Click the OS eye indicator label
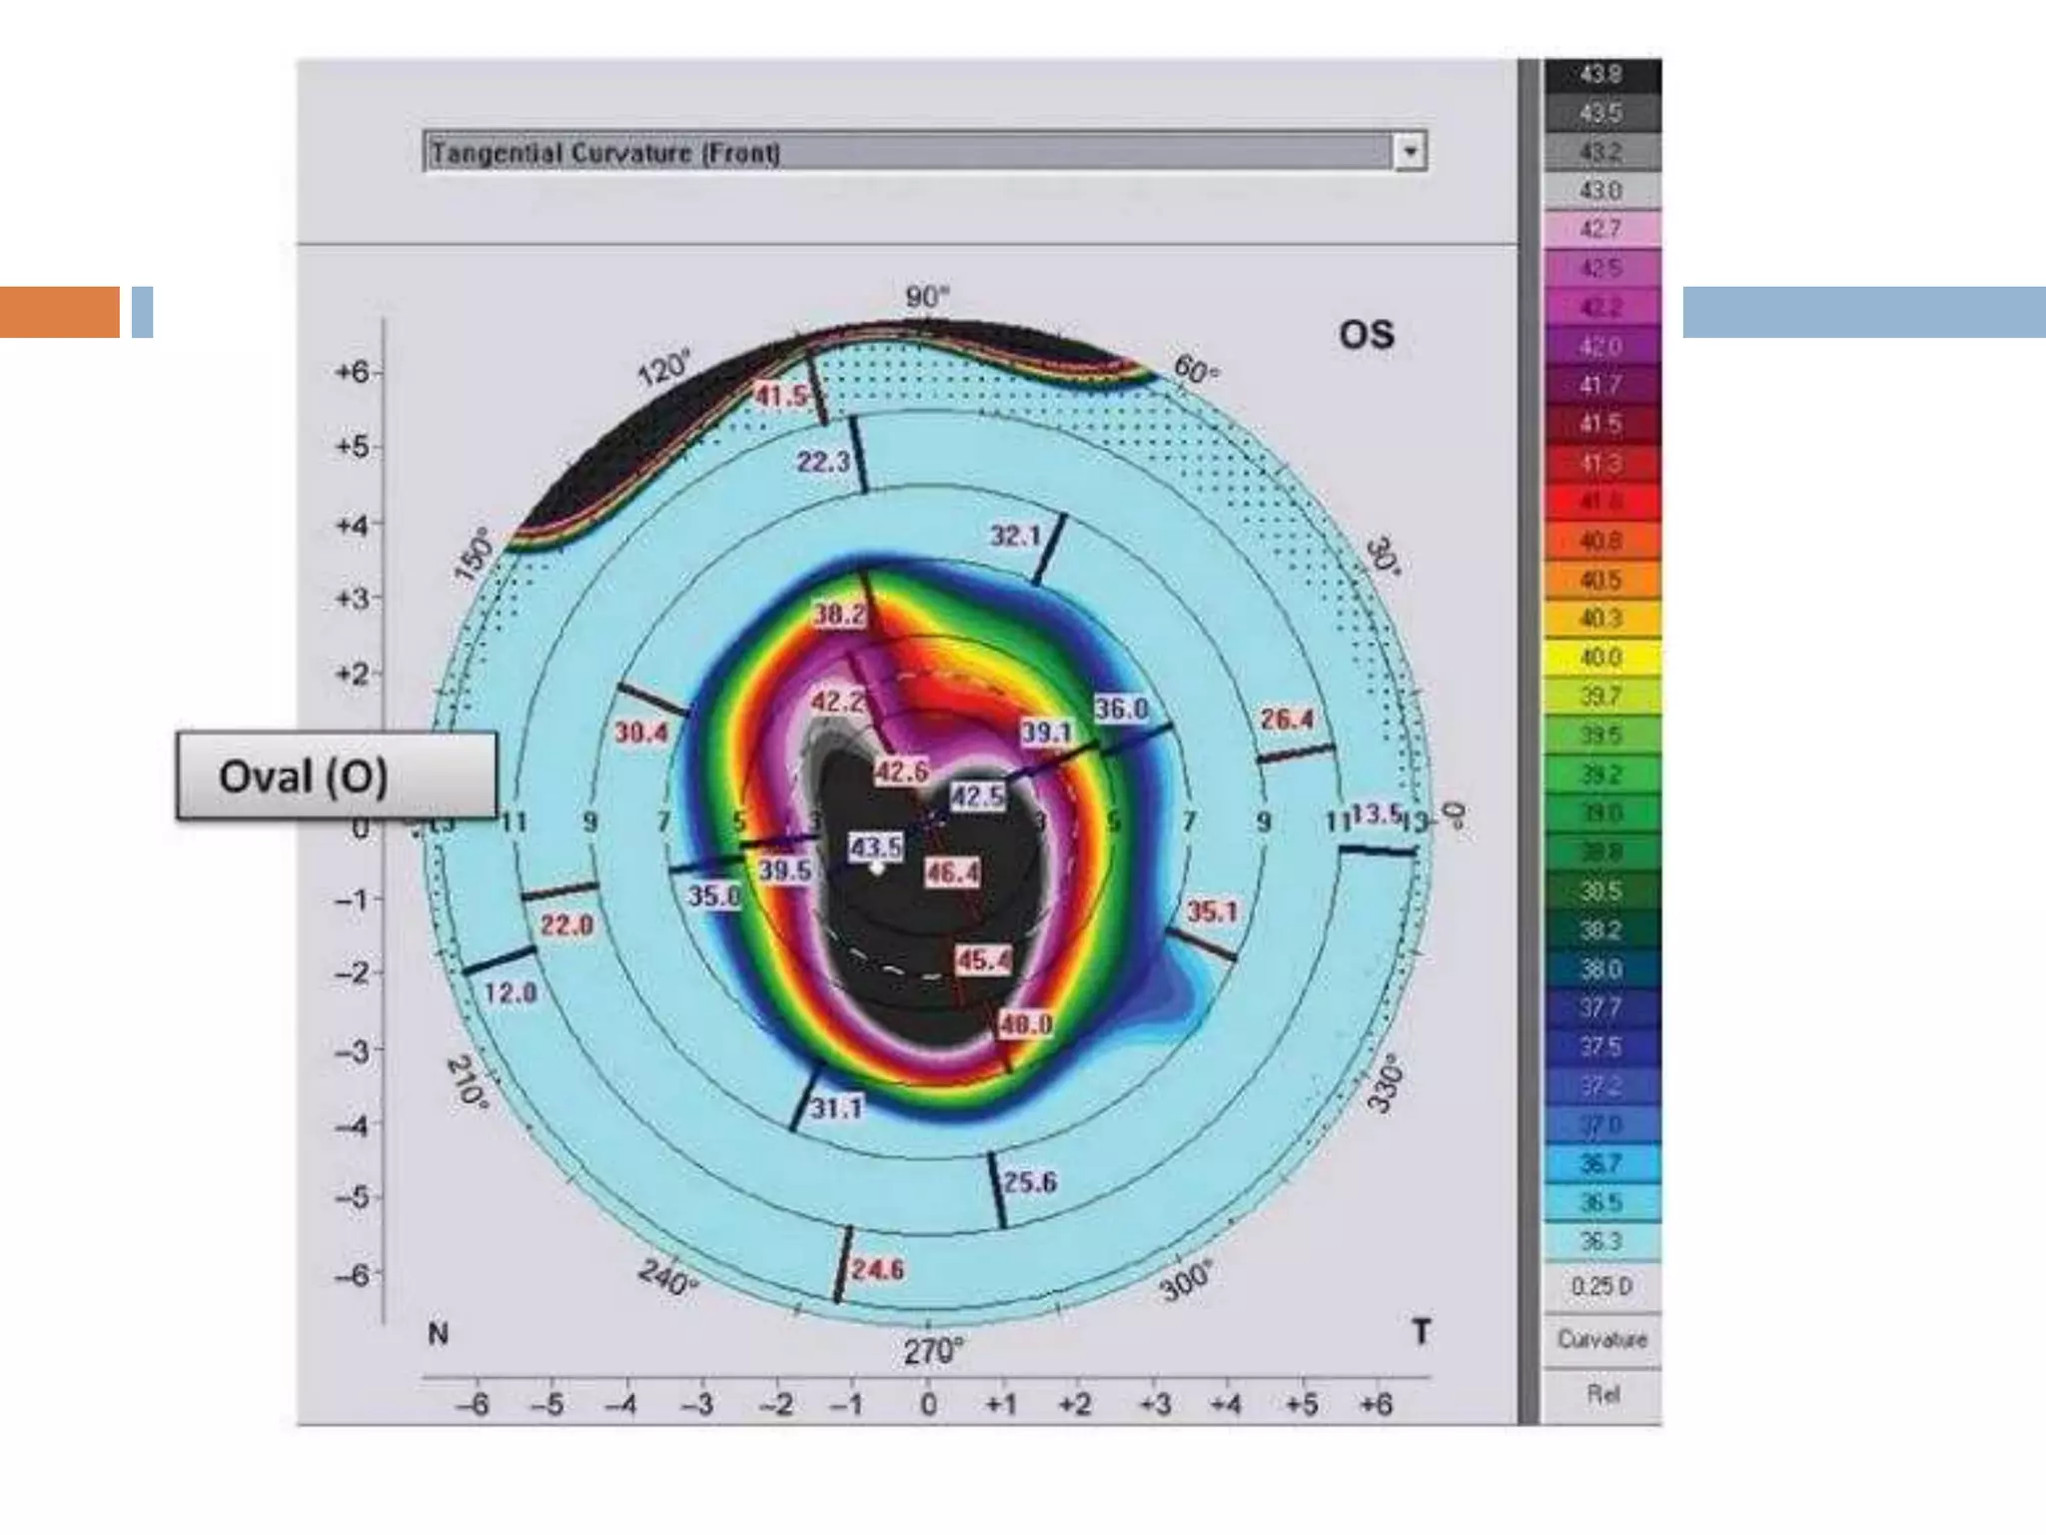Viewport: 2046px width, 1535px height. (x=1366, y=335)
